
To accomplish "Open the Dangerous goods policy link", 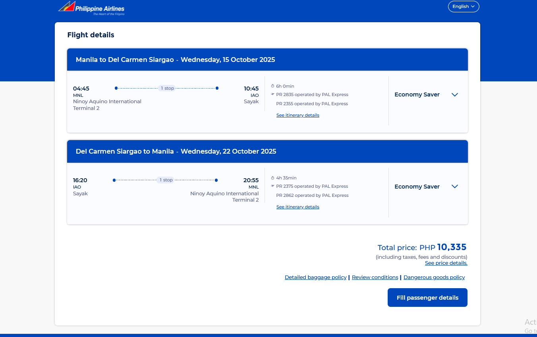I will coord(434,277).
